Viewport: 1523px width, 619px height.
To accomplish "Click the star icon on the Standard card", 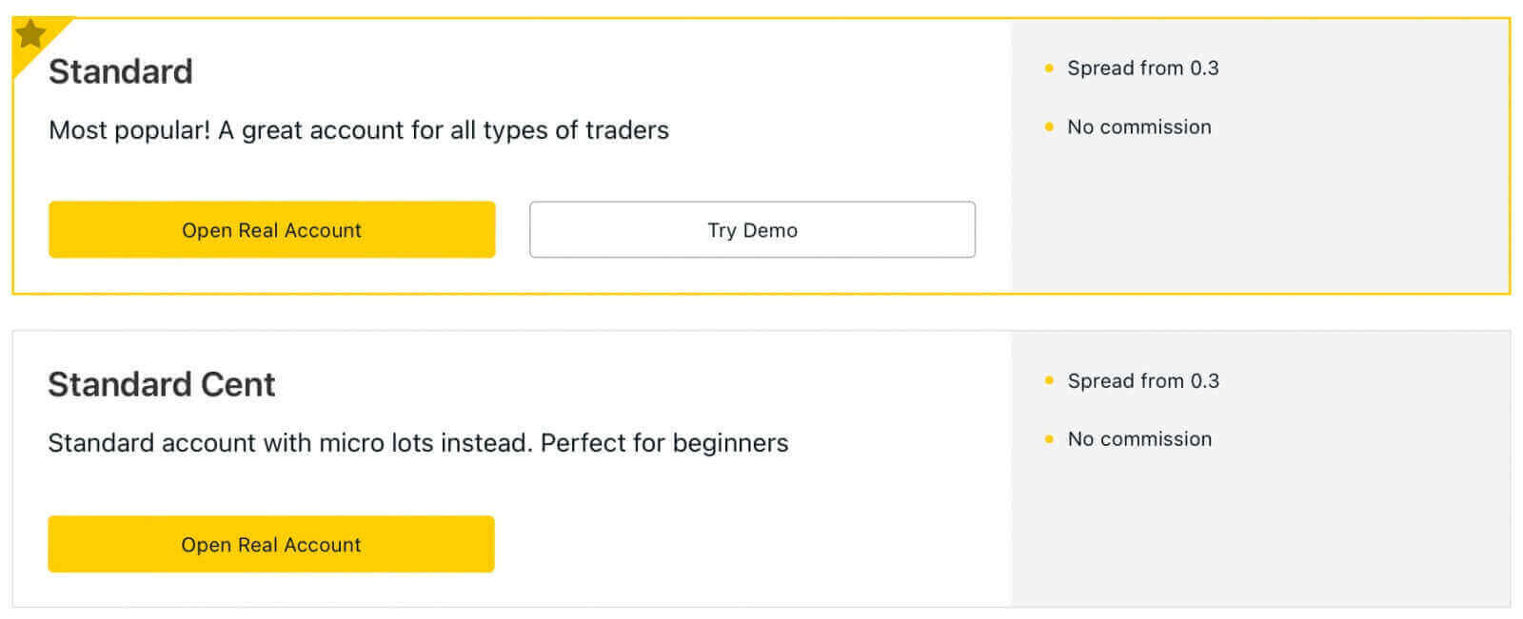I will [30, 34].
